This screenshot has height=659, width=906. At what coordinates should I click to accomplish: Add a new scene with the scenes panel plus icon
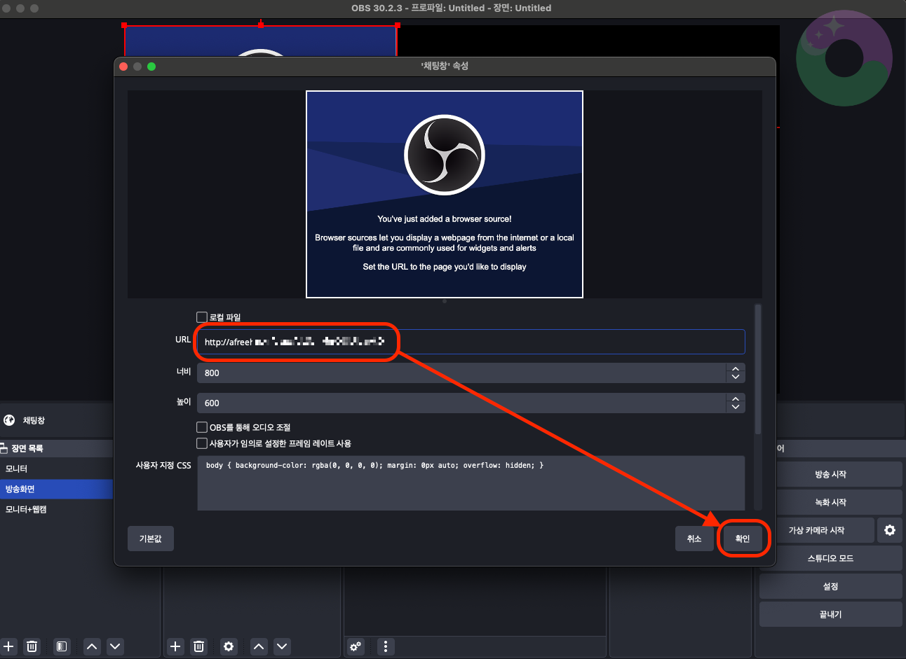pyautogui.click(x=8, y=646)
